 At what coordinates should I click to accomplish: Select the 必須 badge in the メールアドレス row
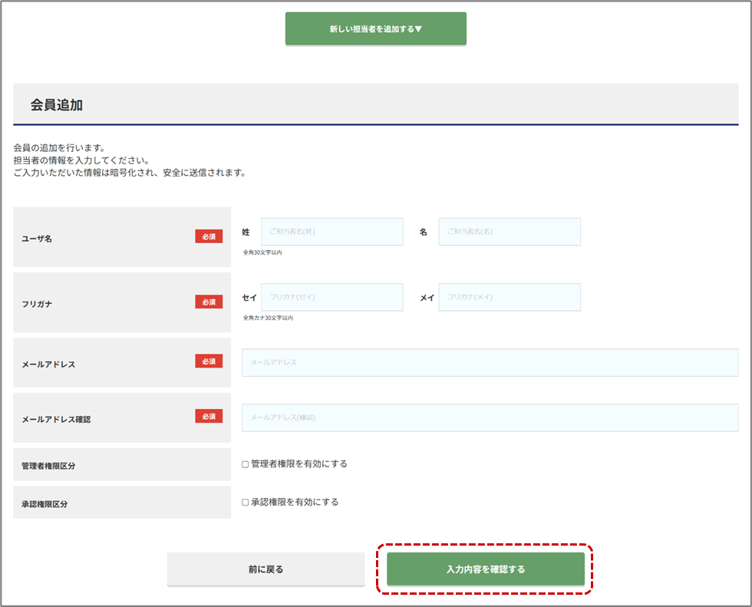209,361
